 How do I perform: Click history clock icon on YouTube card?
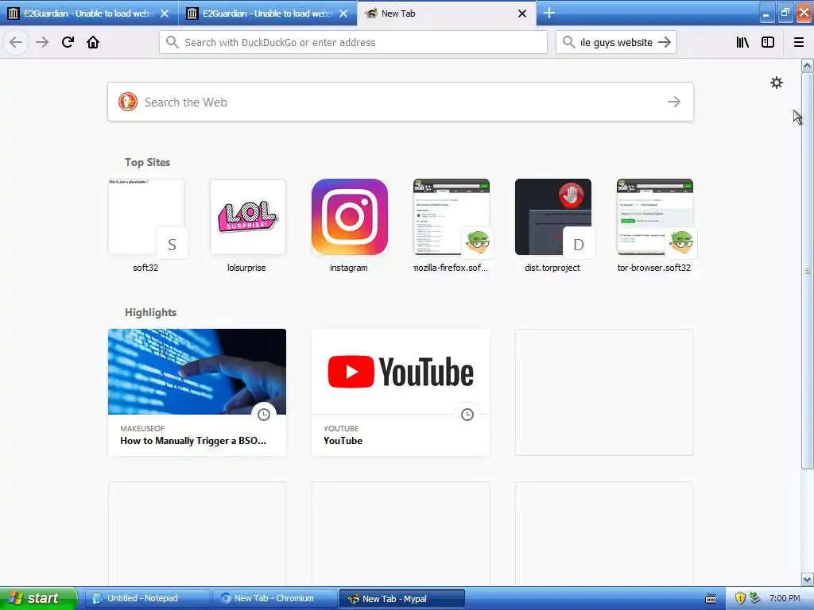467,415
